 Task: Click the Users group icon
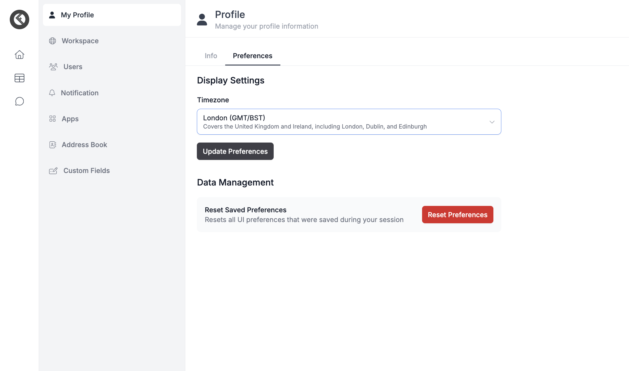pos(53,67)
